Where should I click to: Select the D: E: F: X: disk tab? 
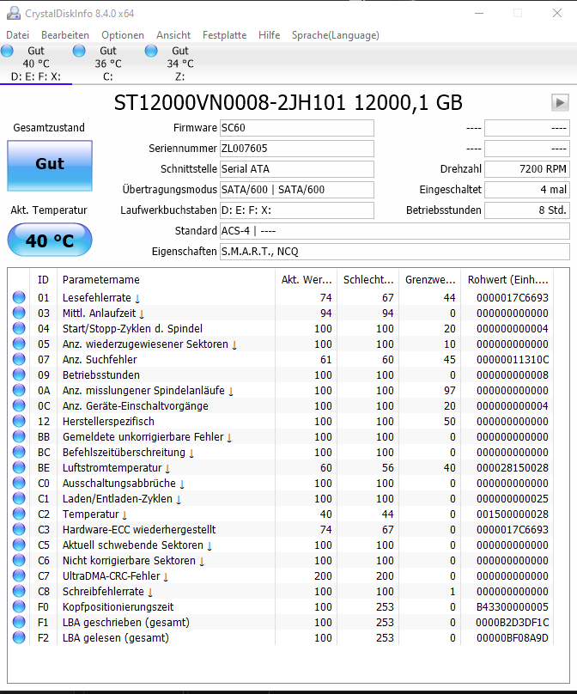(x=36, y=64)
